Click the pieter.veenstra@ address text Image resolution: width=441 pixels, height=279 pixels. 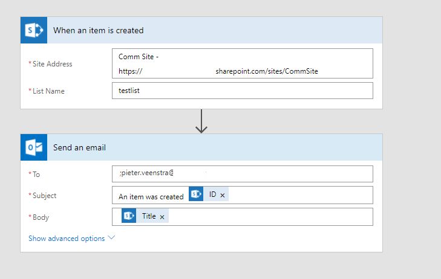coord(147,173)
